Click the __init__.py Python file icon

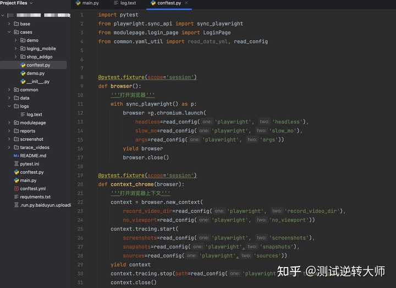(x=23, y=81)
